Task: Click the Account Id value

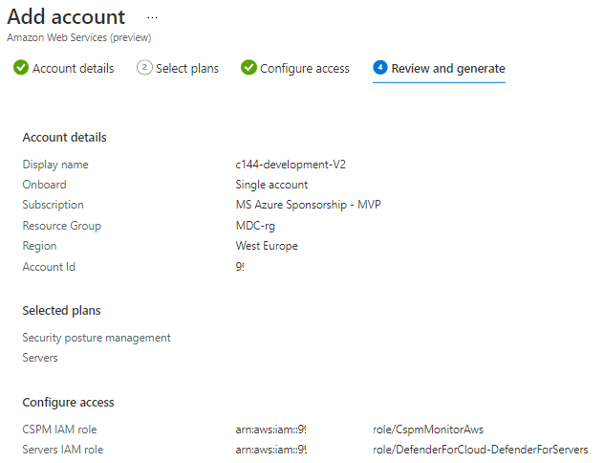Action: 240,267
